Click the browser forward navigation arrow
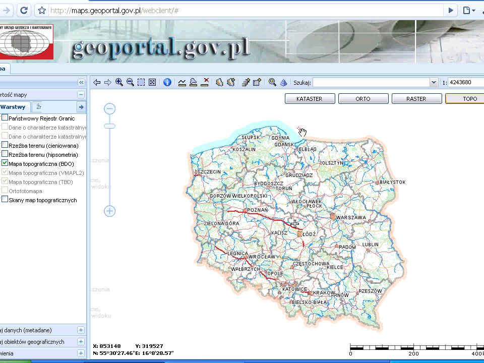Image resolution: width=484 pixels, height=363 pixels. pyautogui.click(x=7, y=11)
